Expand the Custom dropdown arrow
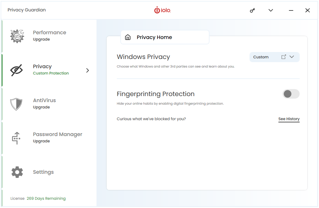Screen dimensions: 319x208 pyautogui.click(x=292, y=57)
